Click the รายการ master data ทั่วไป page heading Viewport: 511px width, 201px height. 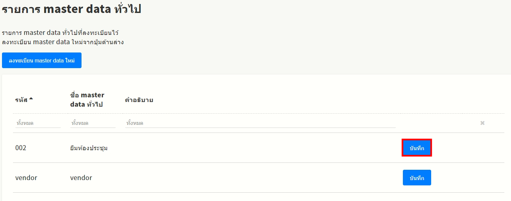tap(72, 9)
